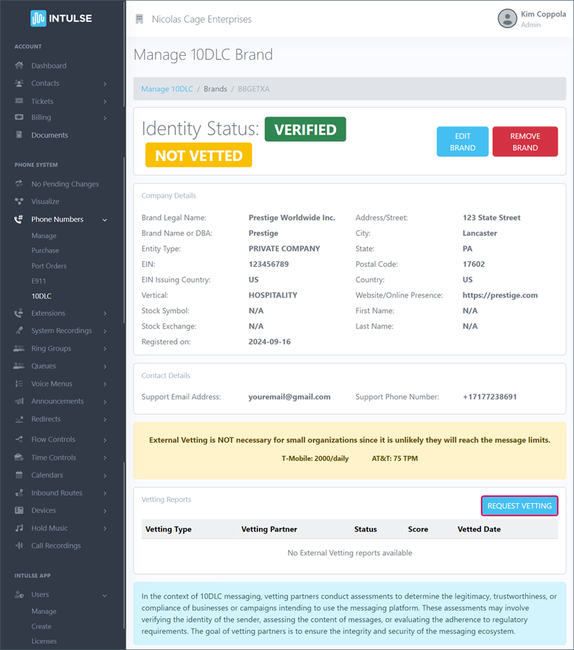Viewport: 574px width, 650px height.
Task: Click the Documents icon in sidebar
Action: pos(19,135)
